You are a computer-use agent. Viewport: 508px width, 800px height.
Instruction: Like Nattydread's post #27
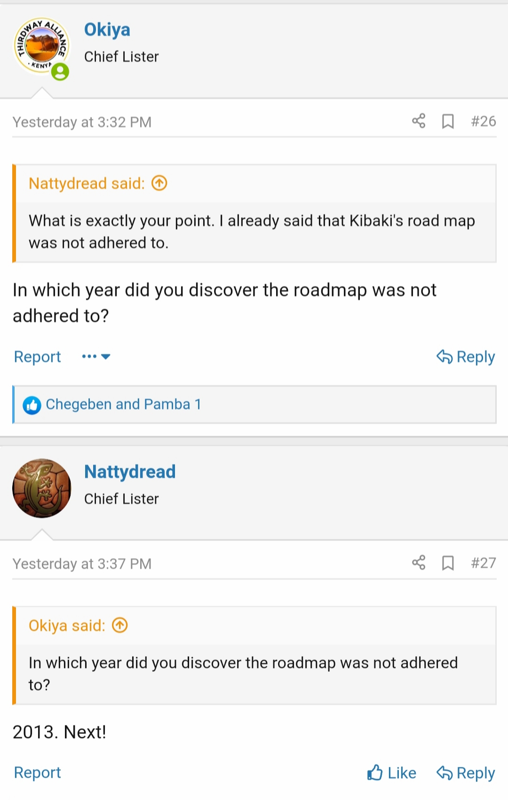[x=392, y=773]
